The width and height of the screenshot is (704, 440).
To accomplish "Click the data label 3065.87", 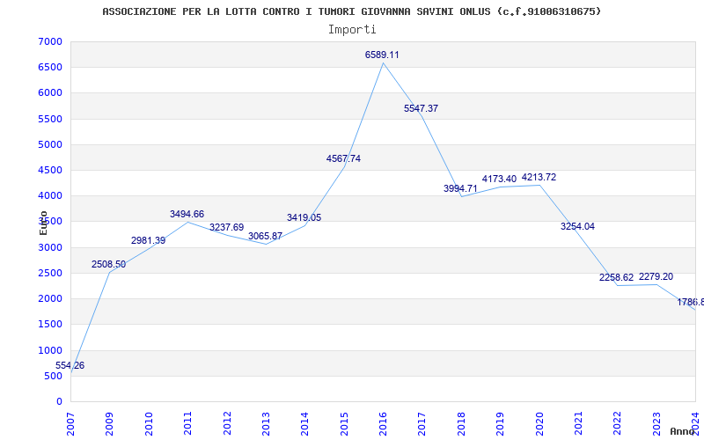I will coord(265,236).
